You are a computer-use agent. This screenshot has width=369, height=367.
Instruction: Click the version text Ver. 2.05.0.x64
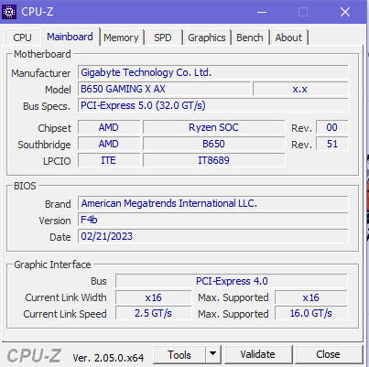tap(108, 358)
